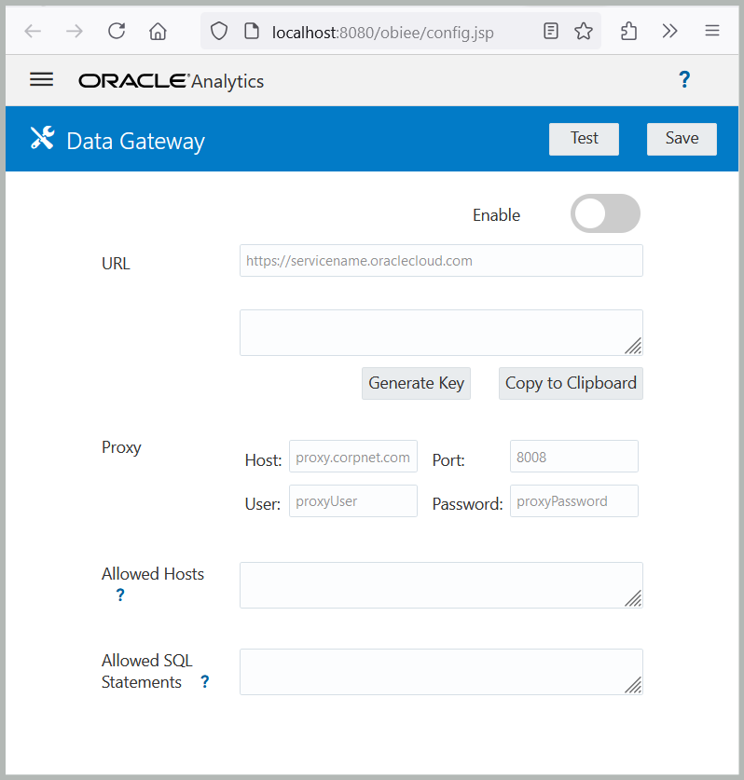Click inside the browser address bar
Screen dimensions: 744x780
(373, 30)
